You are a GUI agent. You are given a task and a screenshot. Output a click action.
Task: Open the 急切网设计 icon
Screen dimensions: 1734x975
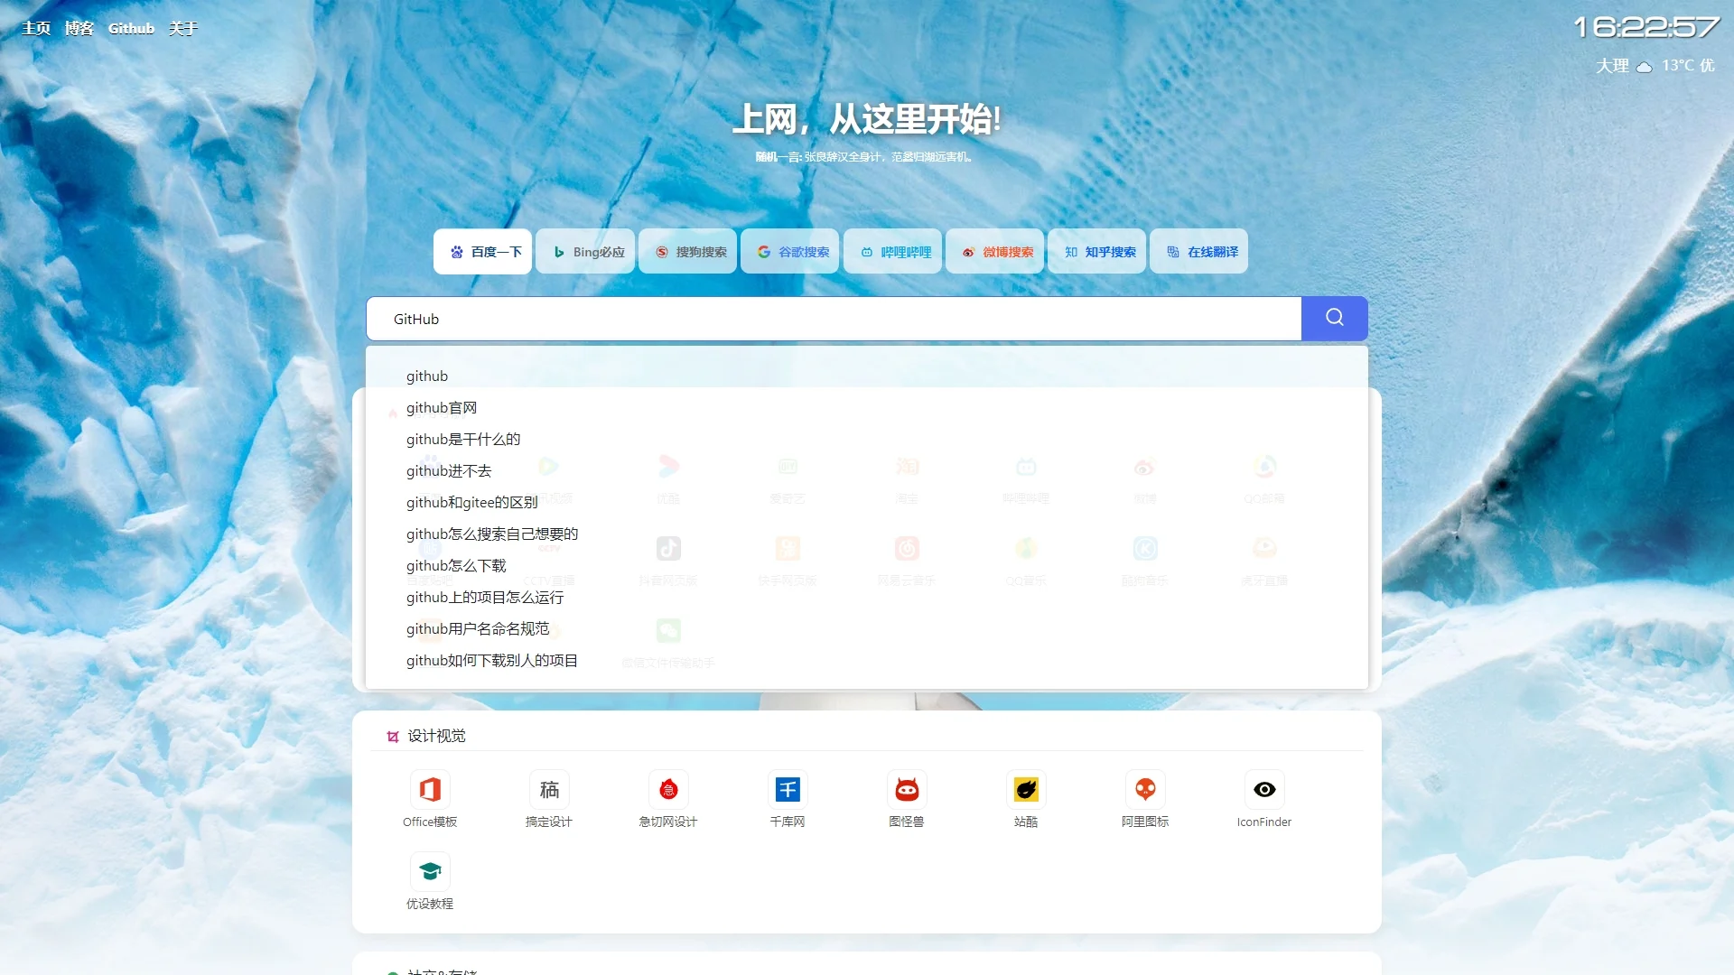(x=668, y=789)
